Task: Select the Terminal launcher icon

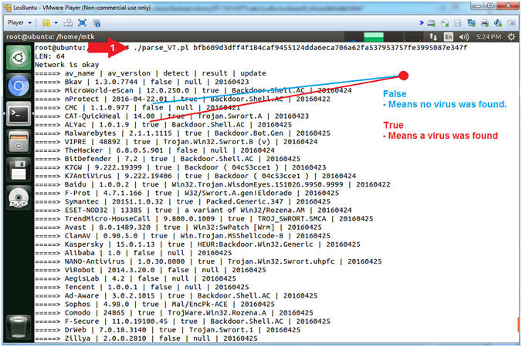Action: [x=19, y=114]
